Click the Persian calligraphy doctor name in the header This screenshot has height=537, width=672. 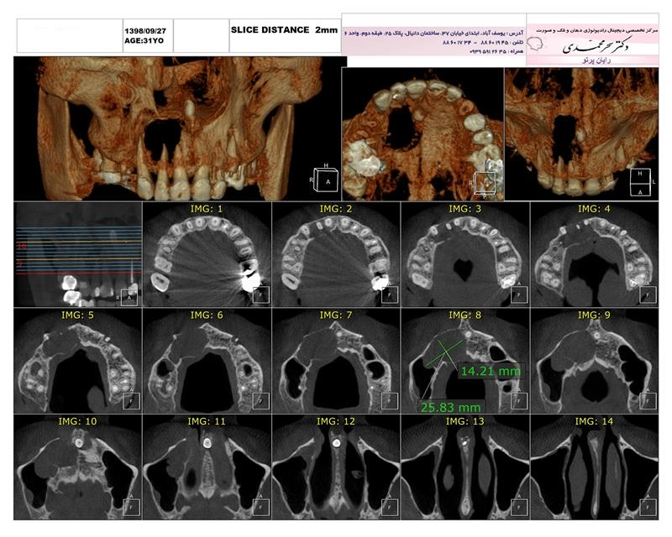coord(596,46)
